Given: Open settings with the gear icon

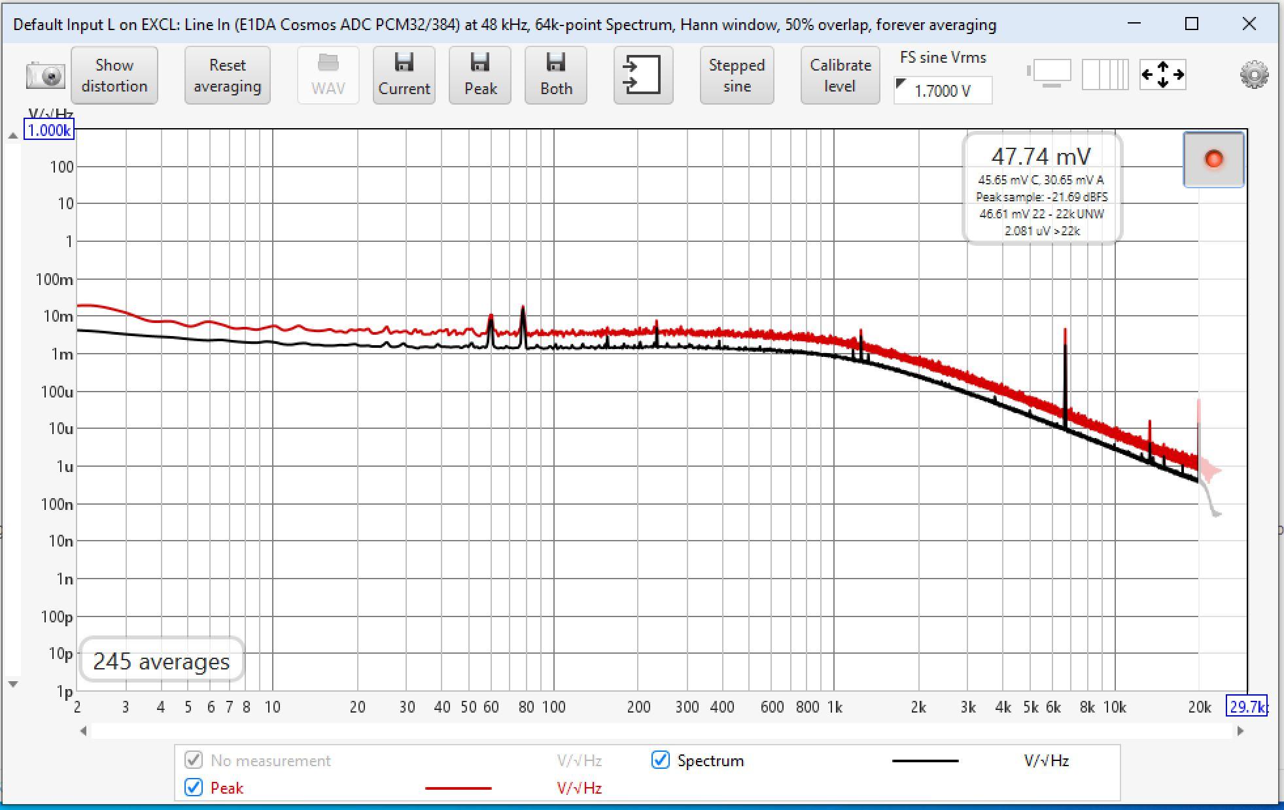Looking at the screenshot, I should point(1254,75).
